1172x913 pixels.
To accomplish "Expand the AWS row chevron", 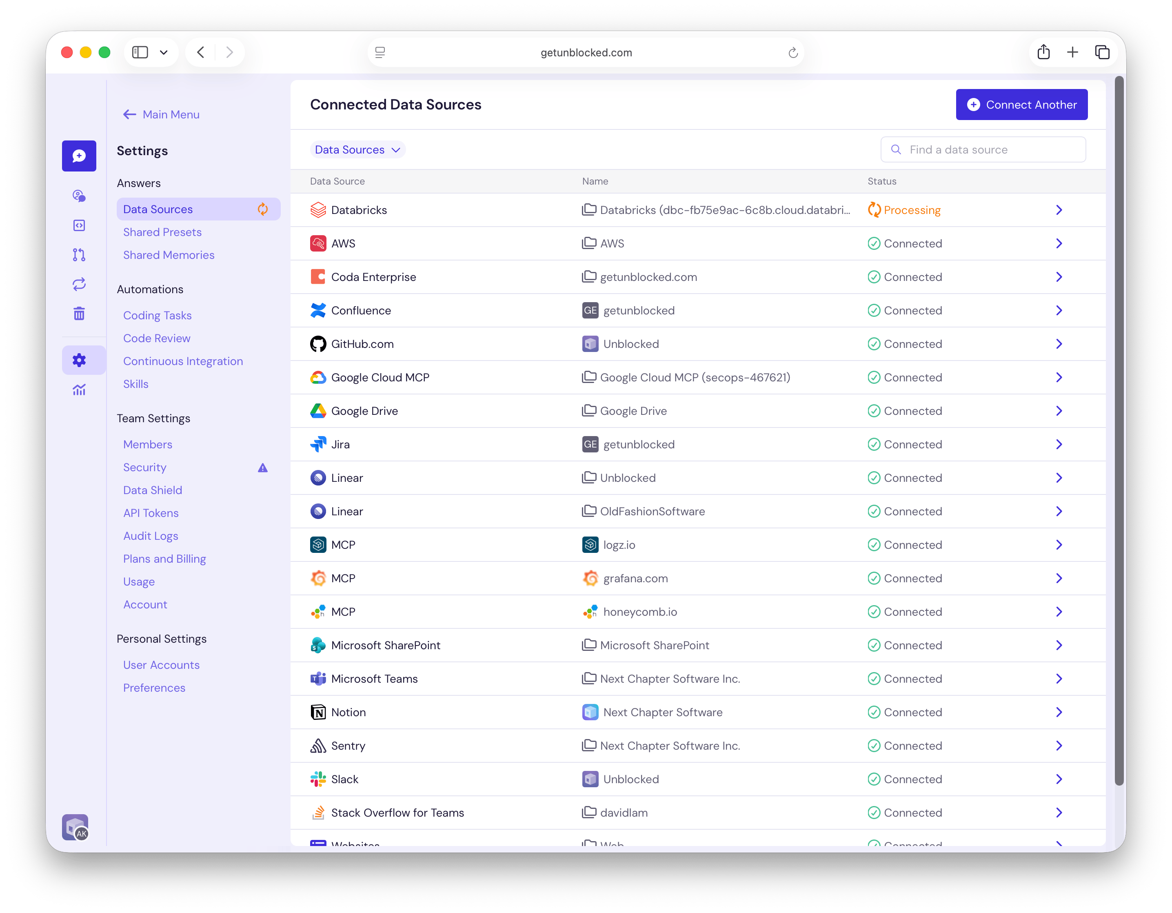I will pos(1059,243).
